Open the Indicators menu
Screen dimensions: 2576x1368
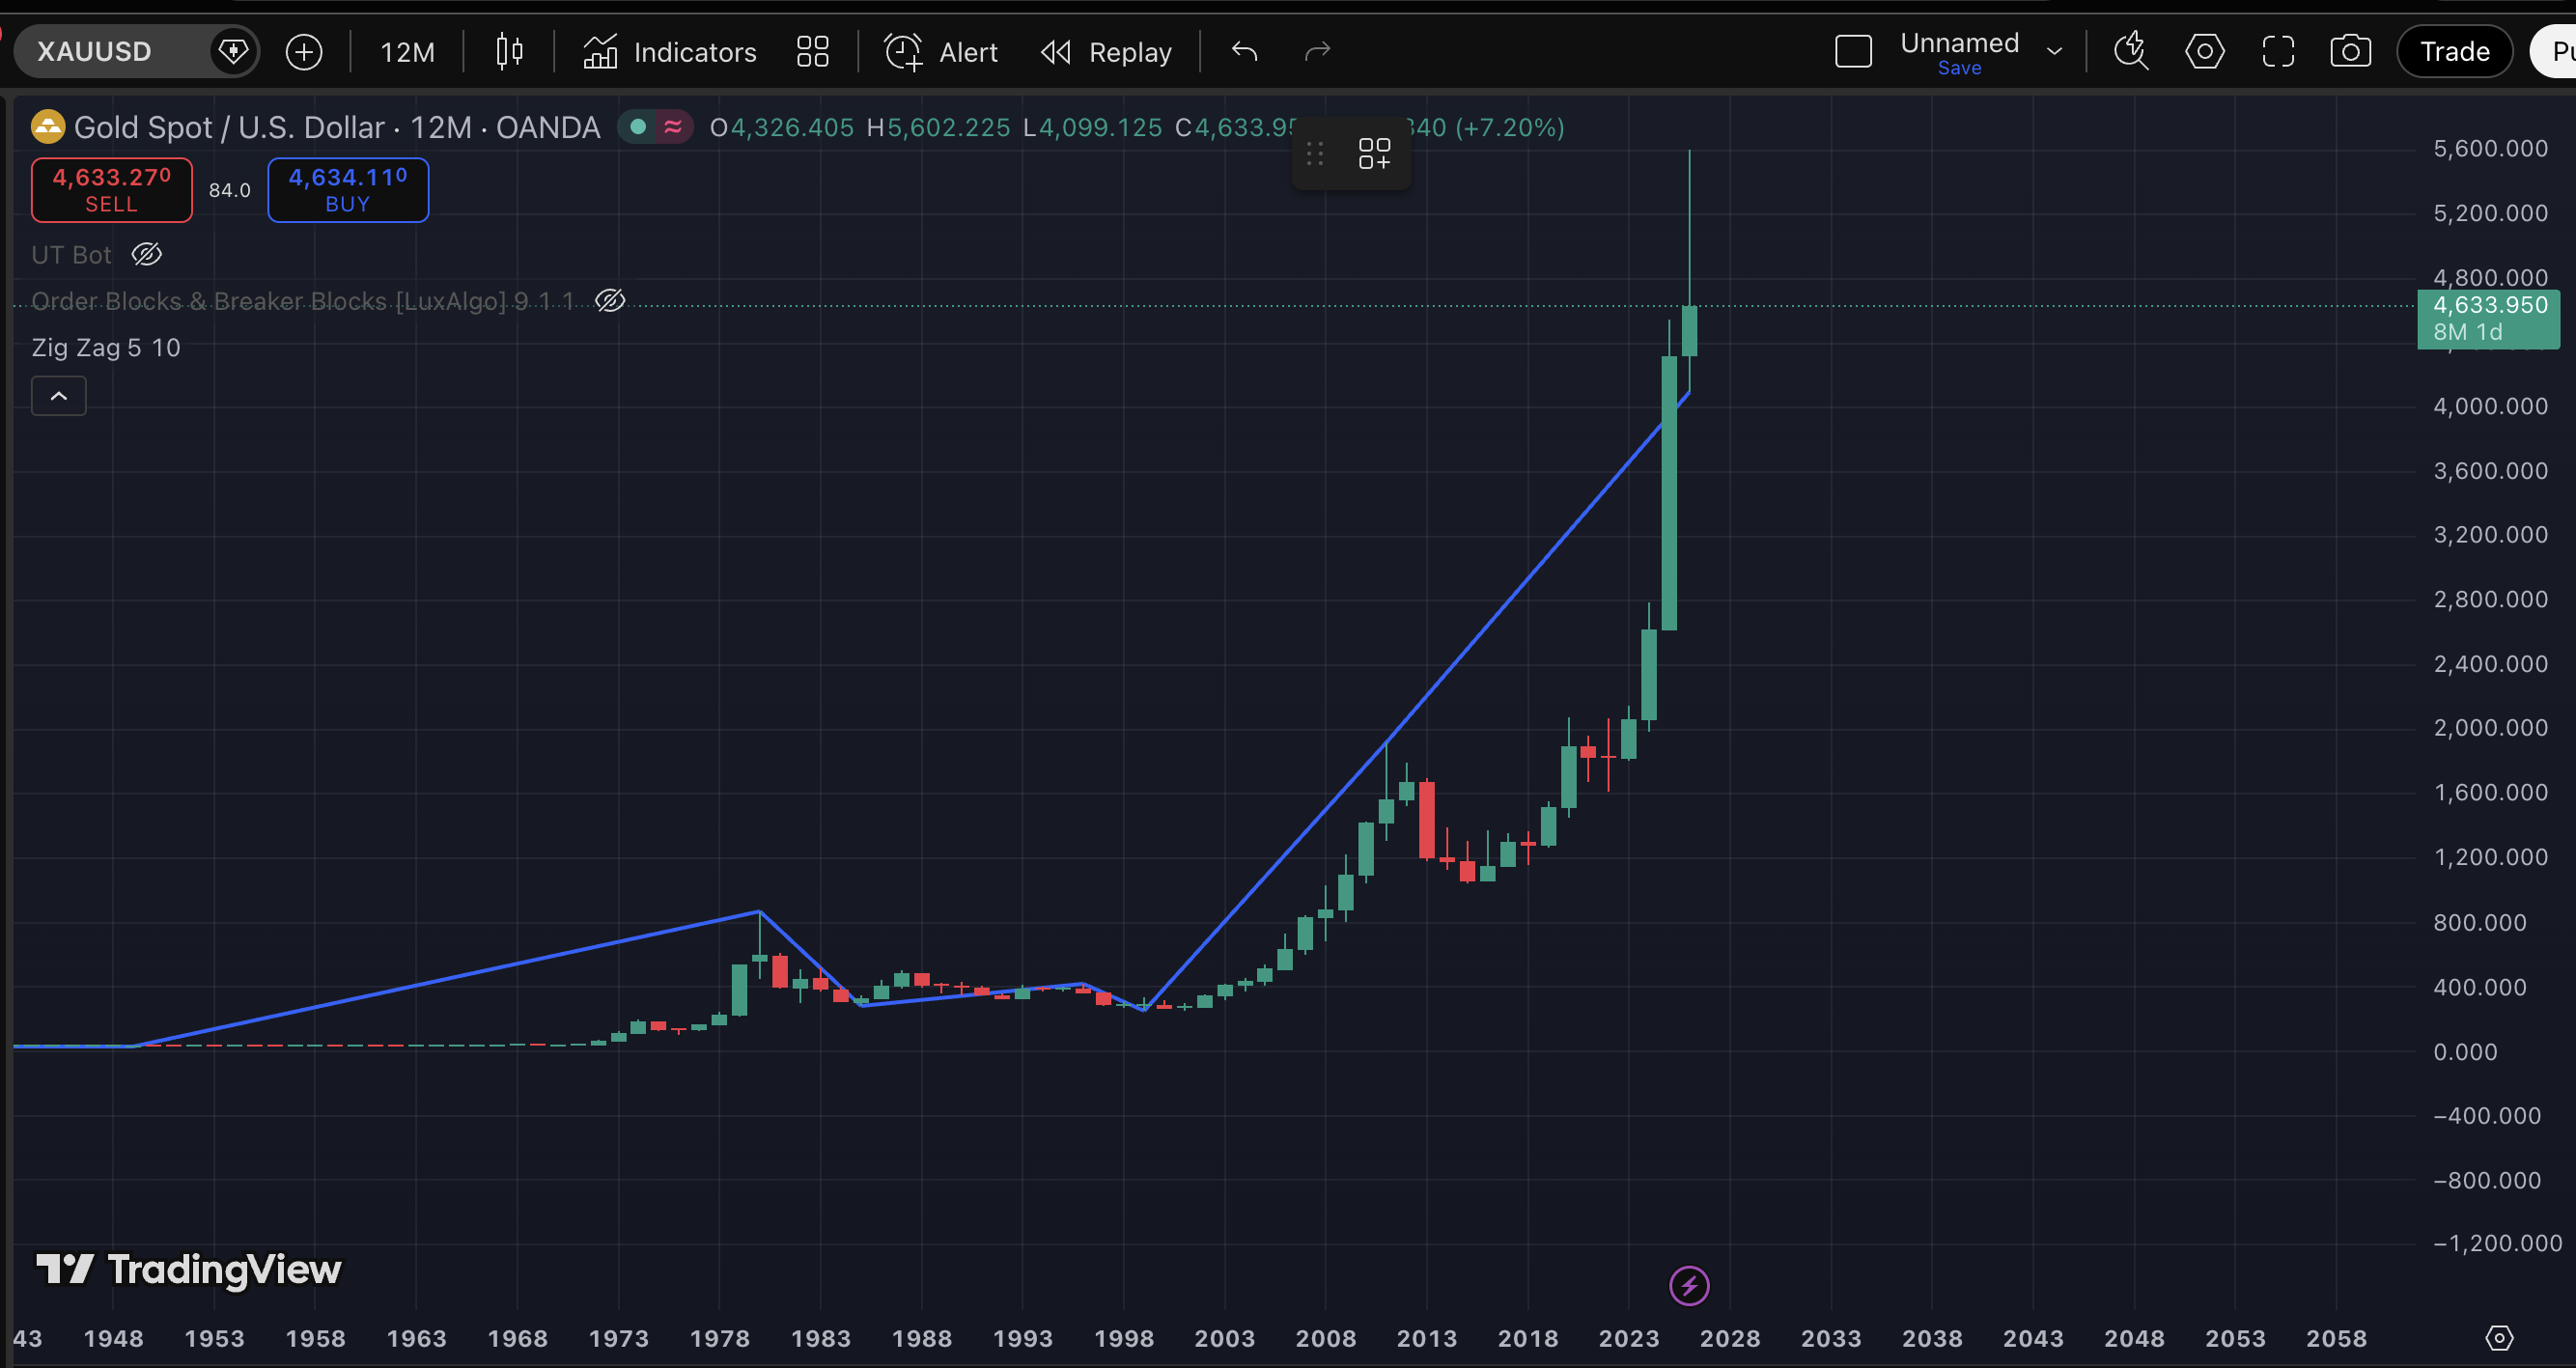[x=670, y=52]
